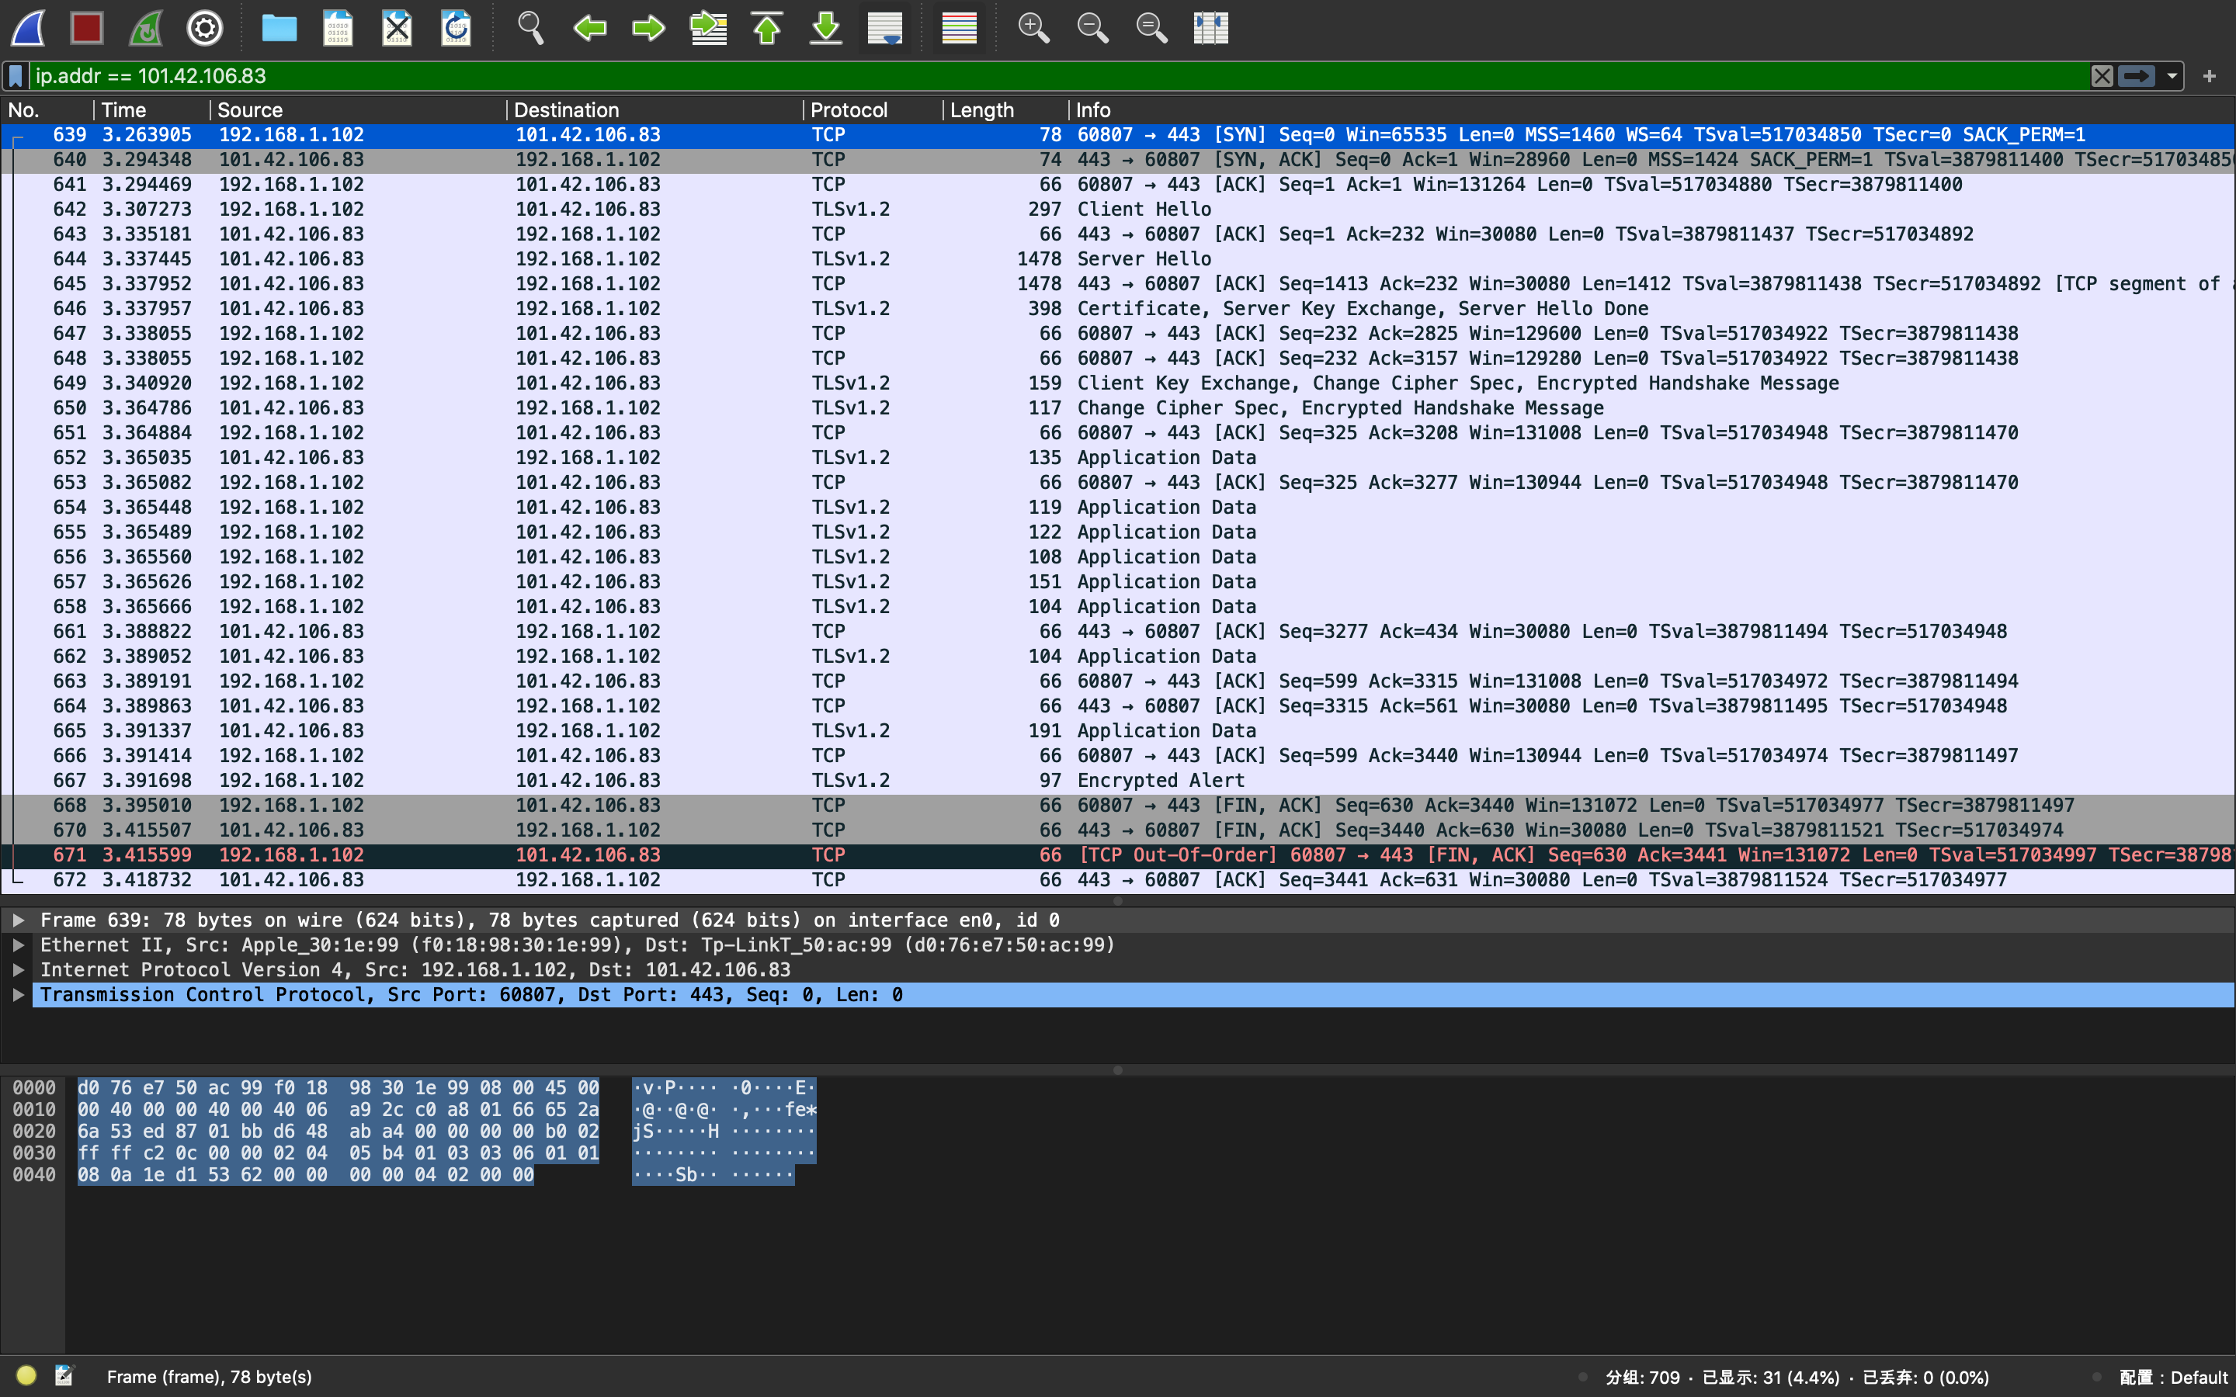Find a packet with the magnifier icon
The width and height of the screenshot is (2236, 1397).
tap(530, 28)
